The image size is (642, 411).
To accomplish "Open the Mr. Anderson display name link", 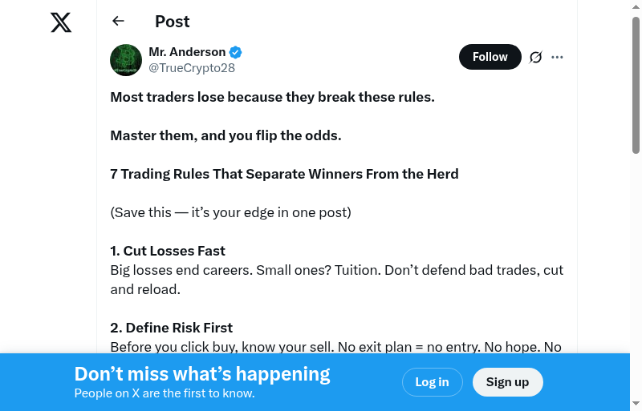I will click(187, 52).
